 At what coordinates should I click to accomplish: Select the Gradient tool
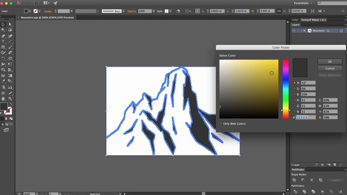(x=10, y=76)
